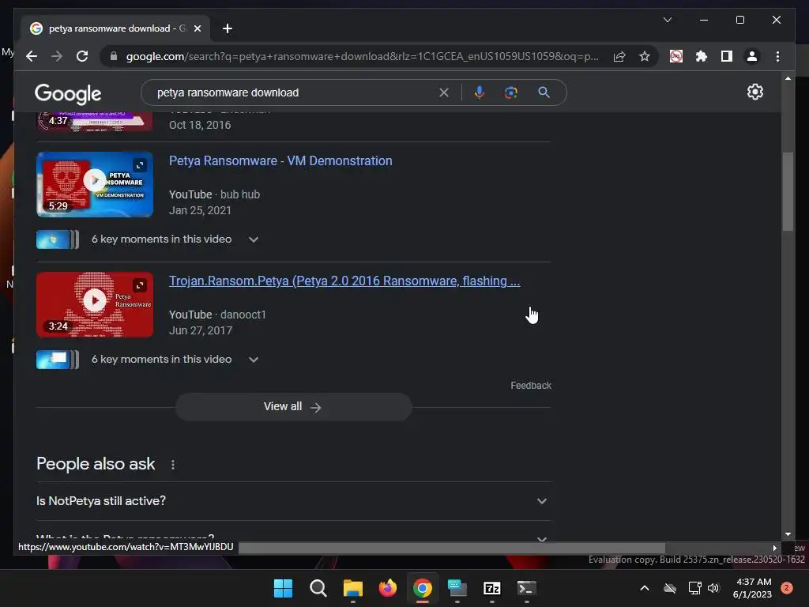Open the Chrome profile icon
Viewport: 809px width, 607px height.
752,56
